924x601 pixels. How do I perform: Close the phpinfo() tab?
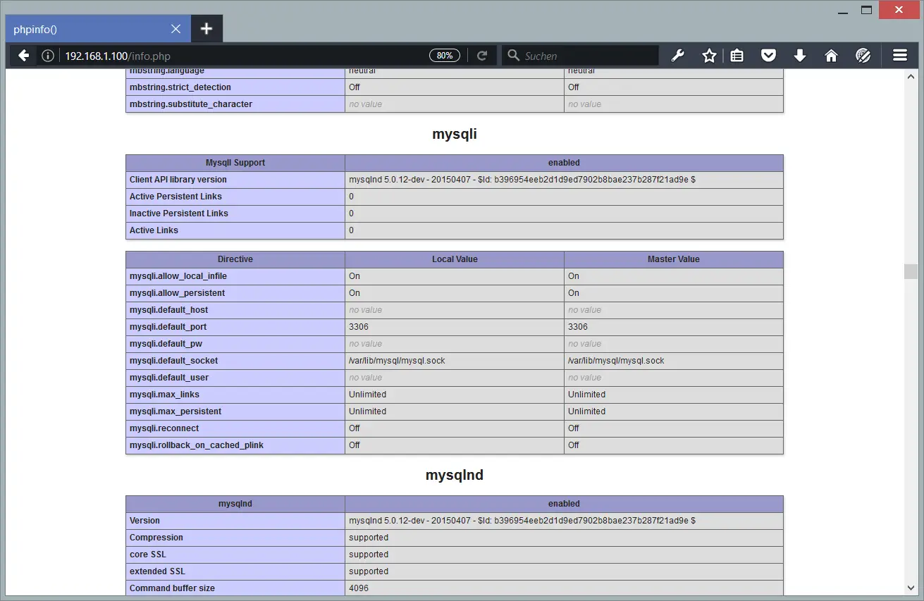pos(175,29)
